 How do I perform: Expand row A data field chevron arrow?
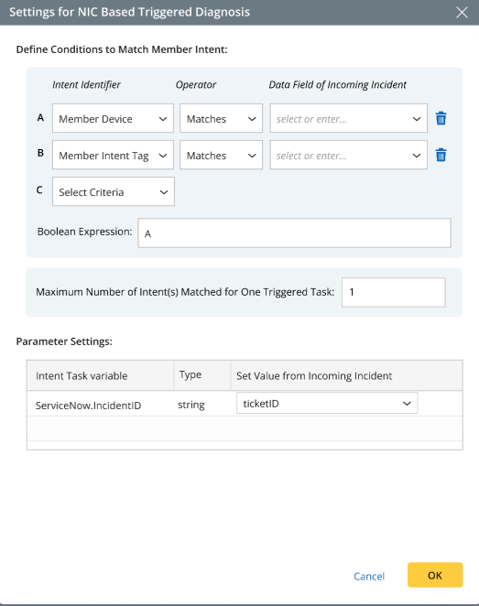coord(417,119)
